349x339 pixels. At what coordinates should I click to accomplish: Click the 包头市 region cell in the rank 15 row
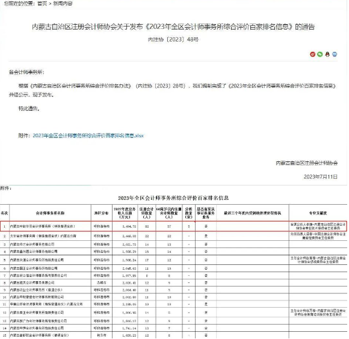(x=102, y=335)
